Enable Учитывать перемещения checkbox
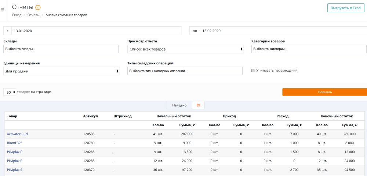The image size is (367, 176). tap(253, 71)
